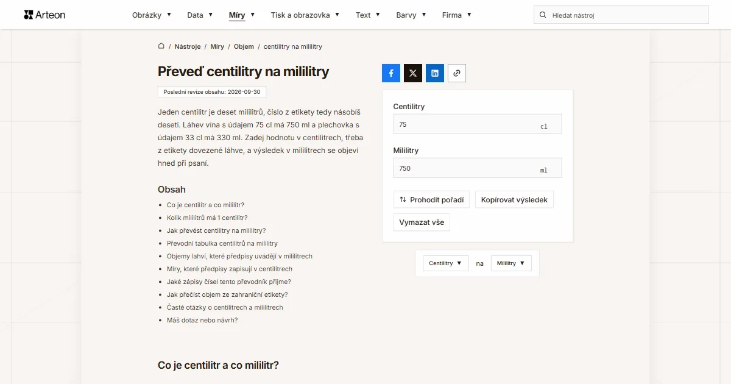Jump to Objemy lahví section link
This screenshot has height=384, width=731.
coord(239,256)
